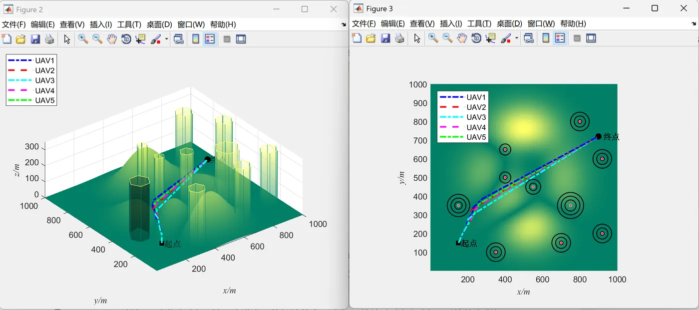Screen dimensions: 699x310
Task: Expand Brush tool dropdown arrow in Figure 3
Action: pos(517,38)
